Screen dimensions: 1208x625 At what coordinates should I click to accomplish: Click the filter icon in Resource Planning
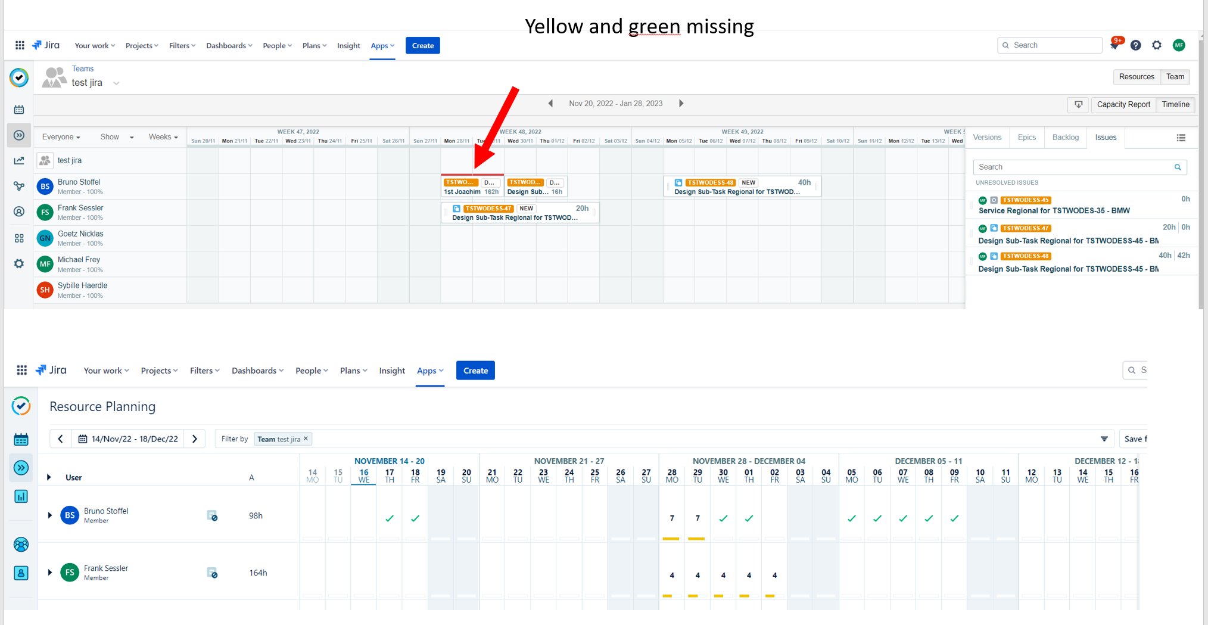[x=1104, y=439]
